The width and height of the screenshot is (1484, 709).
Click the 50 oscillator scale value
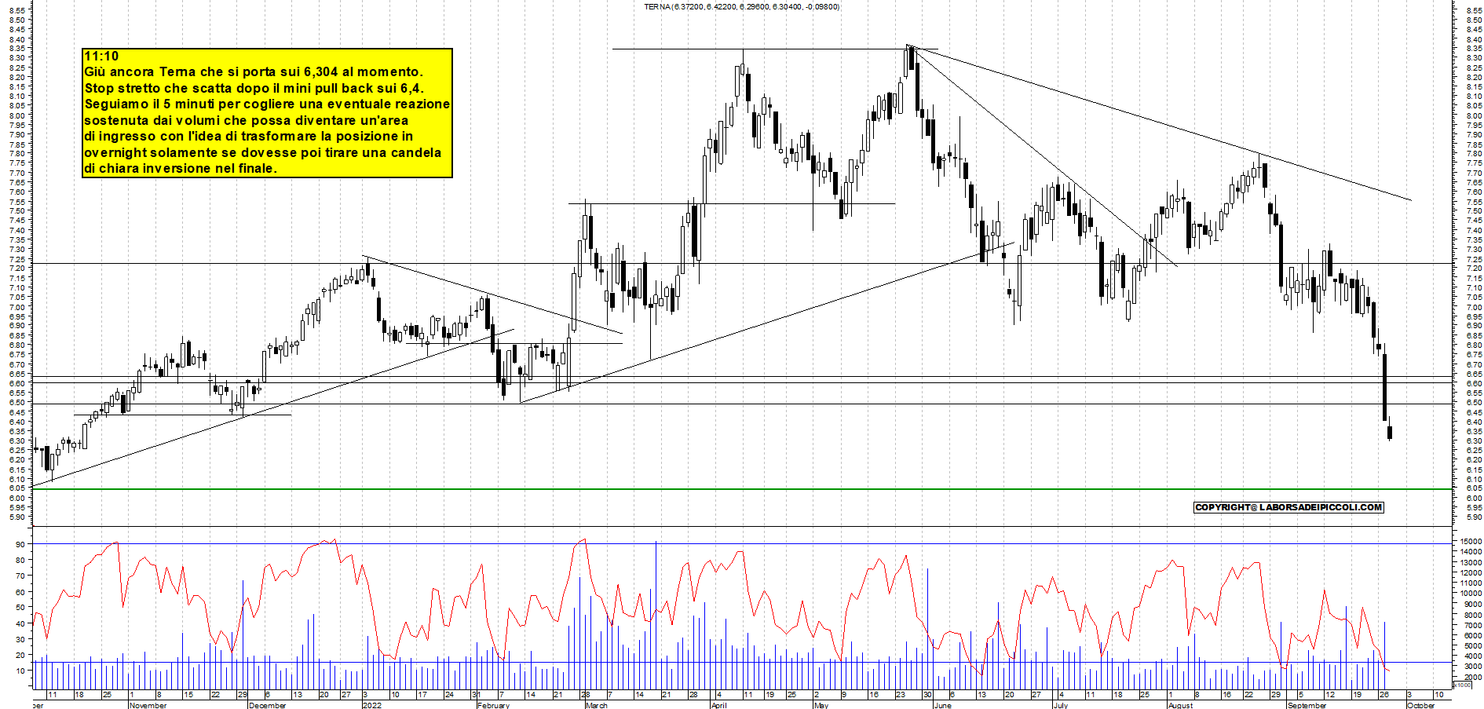[20, 608]
